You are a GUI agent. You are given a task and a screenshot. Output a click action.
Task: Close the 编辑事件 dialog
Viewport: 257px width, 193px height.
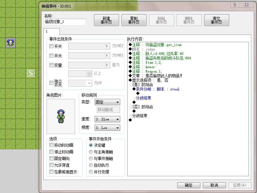[x=247, y=5]
